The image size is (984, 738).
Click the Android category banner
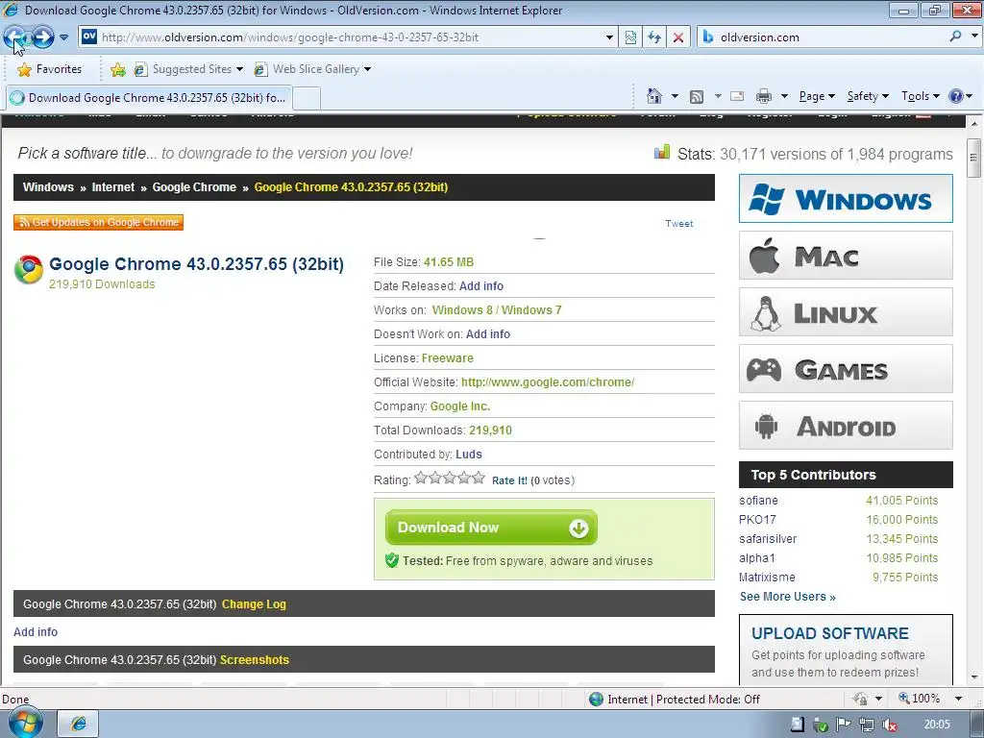point(846,426)
